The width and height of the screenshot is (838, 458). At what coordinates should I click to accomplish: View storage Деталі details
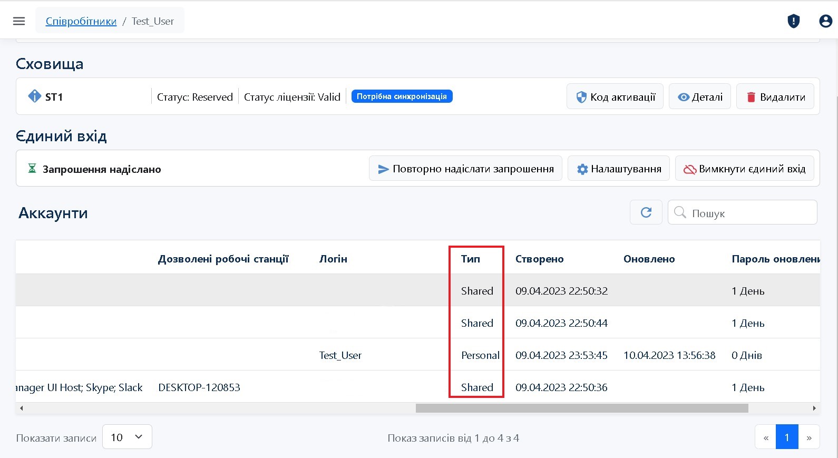coord(699,96)
